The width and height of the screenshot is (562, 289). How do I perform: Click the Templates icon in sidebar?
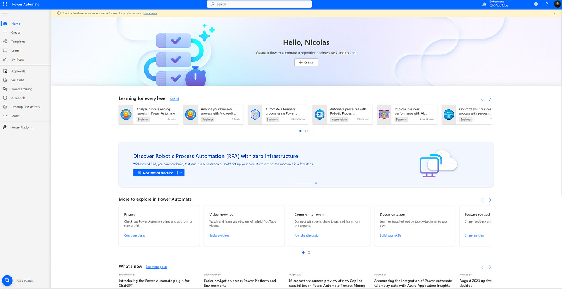[5, 41]
